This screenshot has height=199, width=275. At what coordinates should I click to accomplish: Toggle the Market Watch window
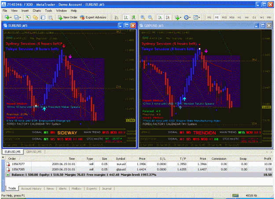pos(28,17)
